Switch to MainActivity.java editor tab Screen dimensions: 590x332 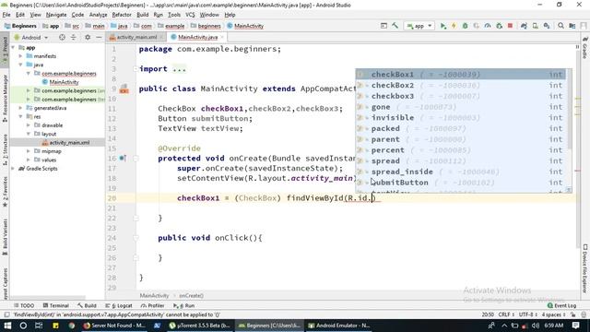[x=197, y=37]
